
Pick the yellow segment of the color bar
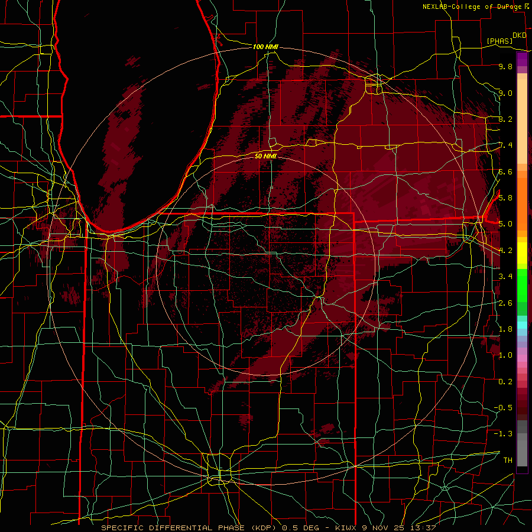[522, 253]
